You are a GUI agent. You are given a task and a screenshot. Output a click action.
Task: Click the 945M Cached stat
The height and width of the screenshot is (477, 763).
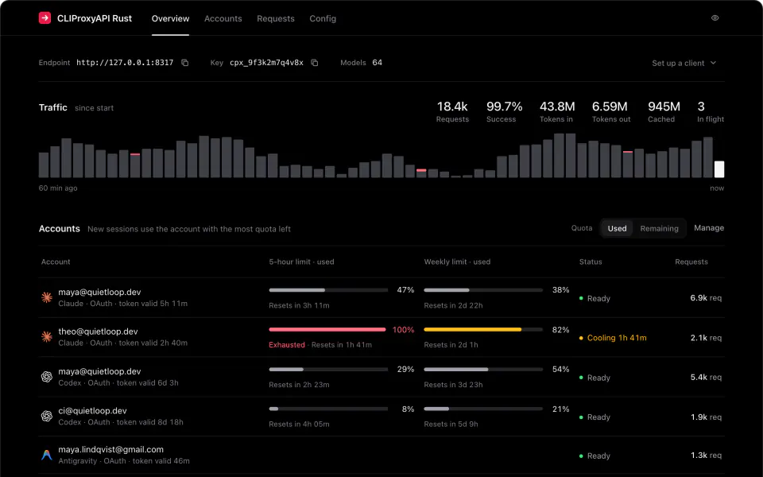664,111
